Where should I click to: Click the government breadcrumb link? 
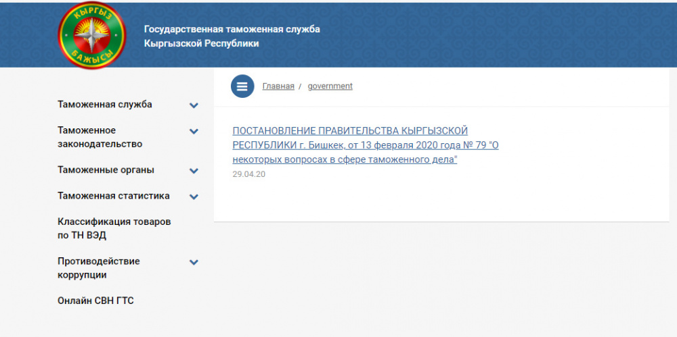pos(330,86)
